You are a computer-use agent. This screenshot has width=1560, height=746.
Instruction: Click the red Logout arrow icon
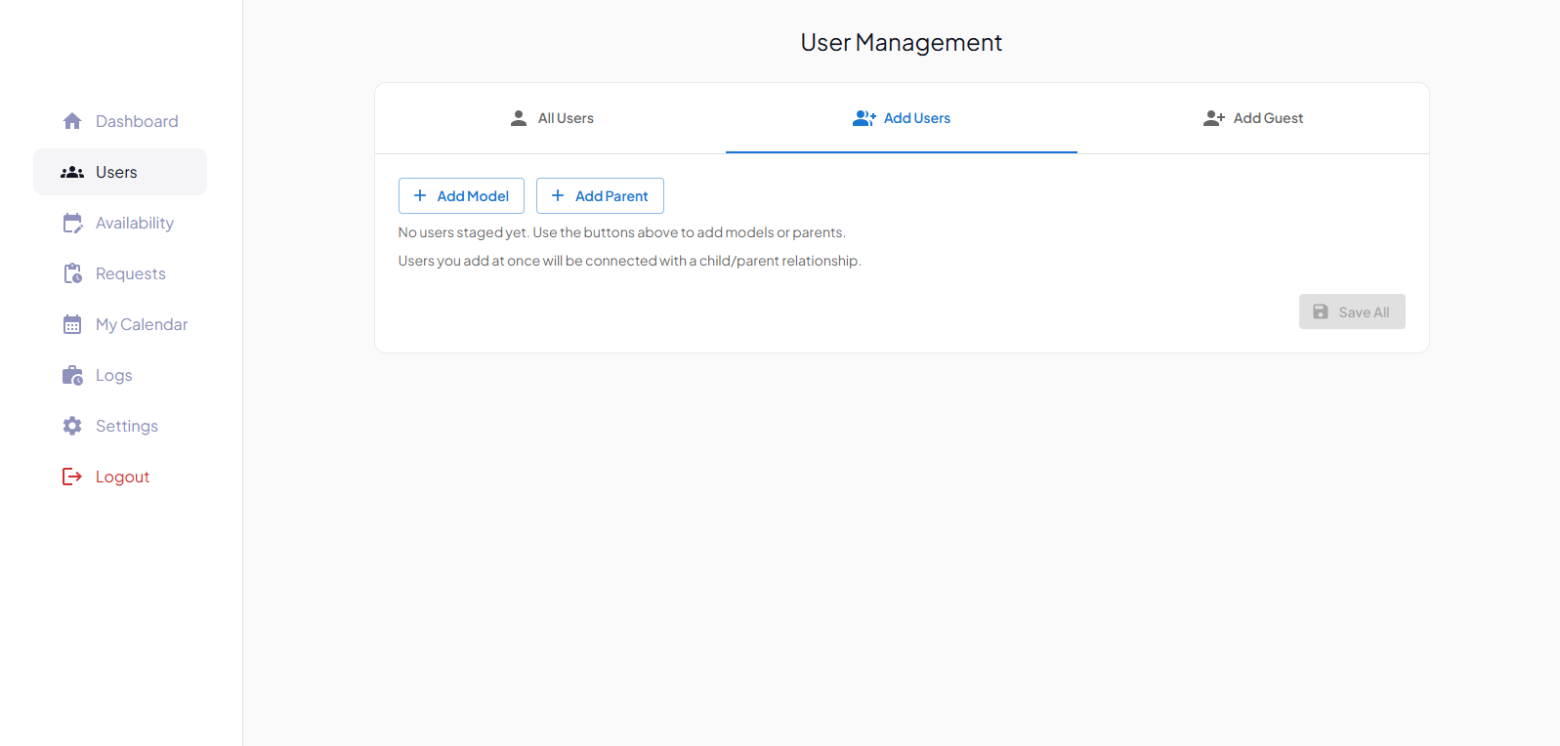(x=72, y=477)
